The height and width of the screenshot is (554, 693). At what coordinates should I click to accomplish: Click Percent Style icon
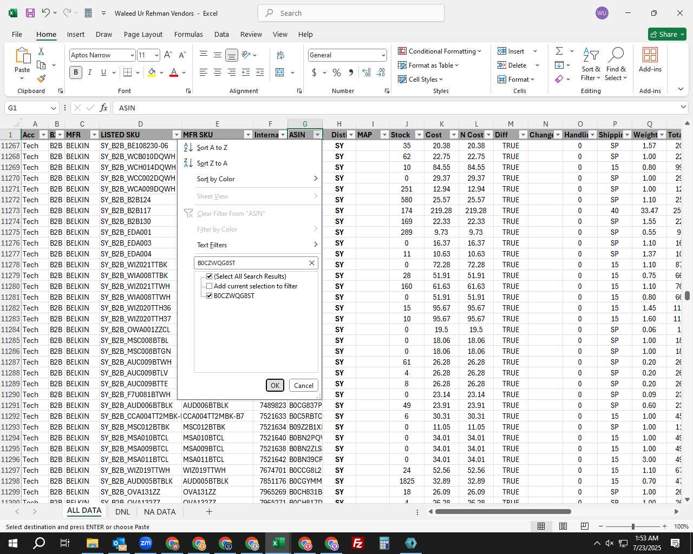(337, 72)
